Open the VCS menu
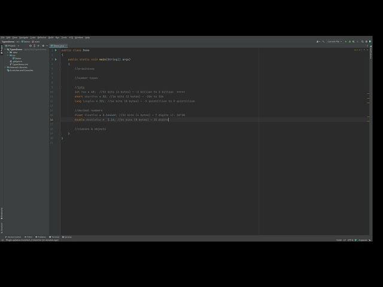The width and height of the screenshot is (383, 287). (71, 38)
